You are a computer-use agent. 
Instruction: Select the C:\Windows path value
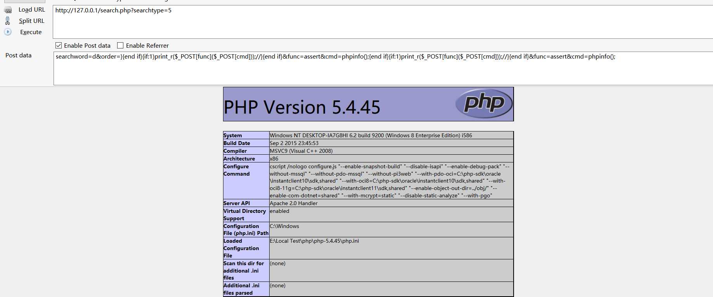pyautogui.click(x=284, y=226)
